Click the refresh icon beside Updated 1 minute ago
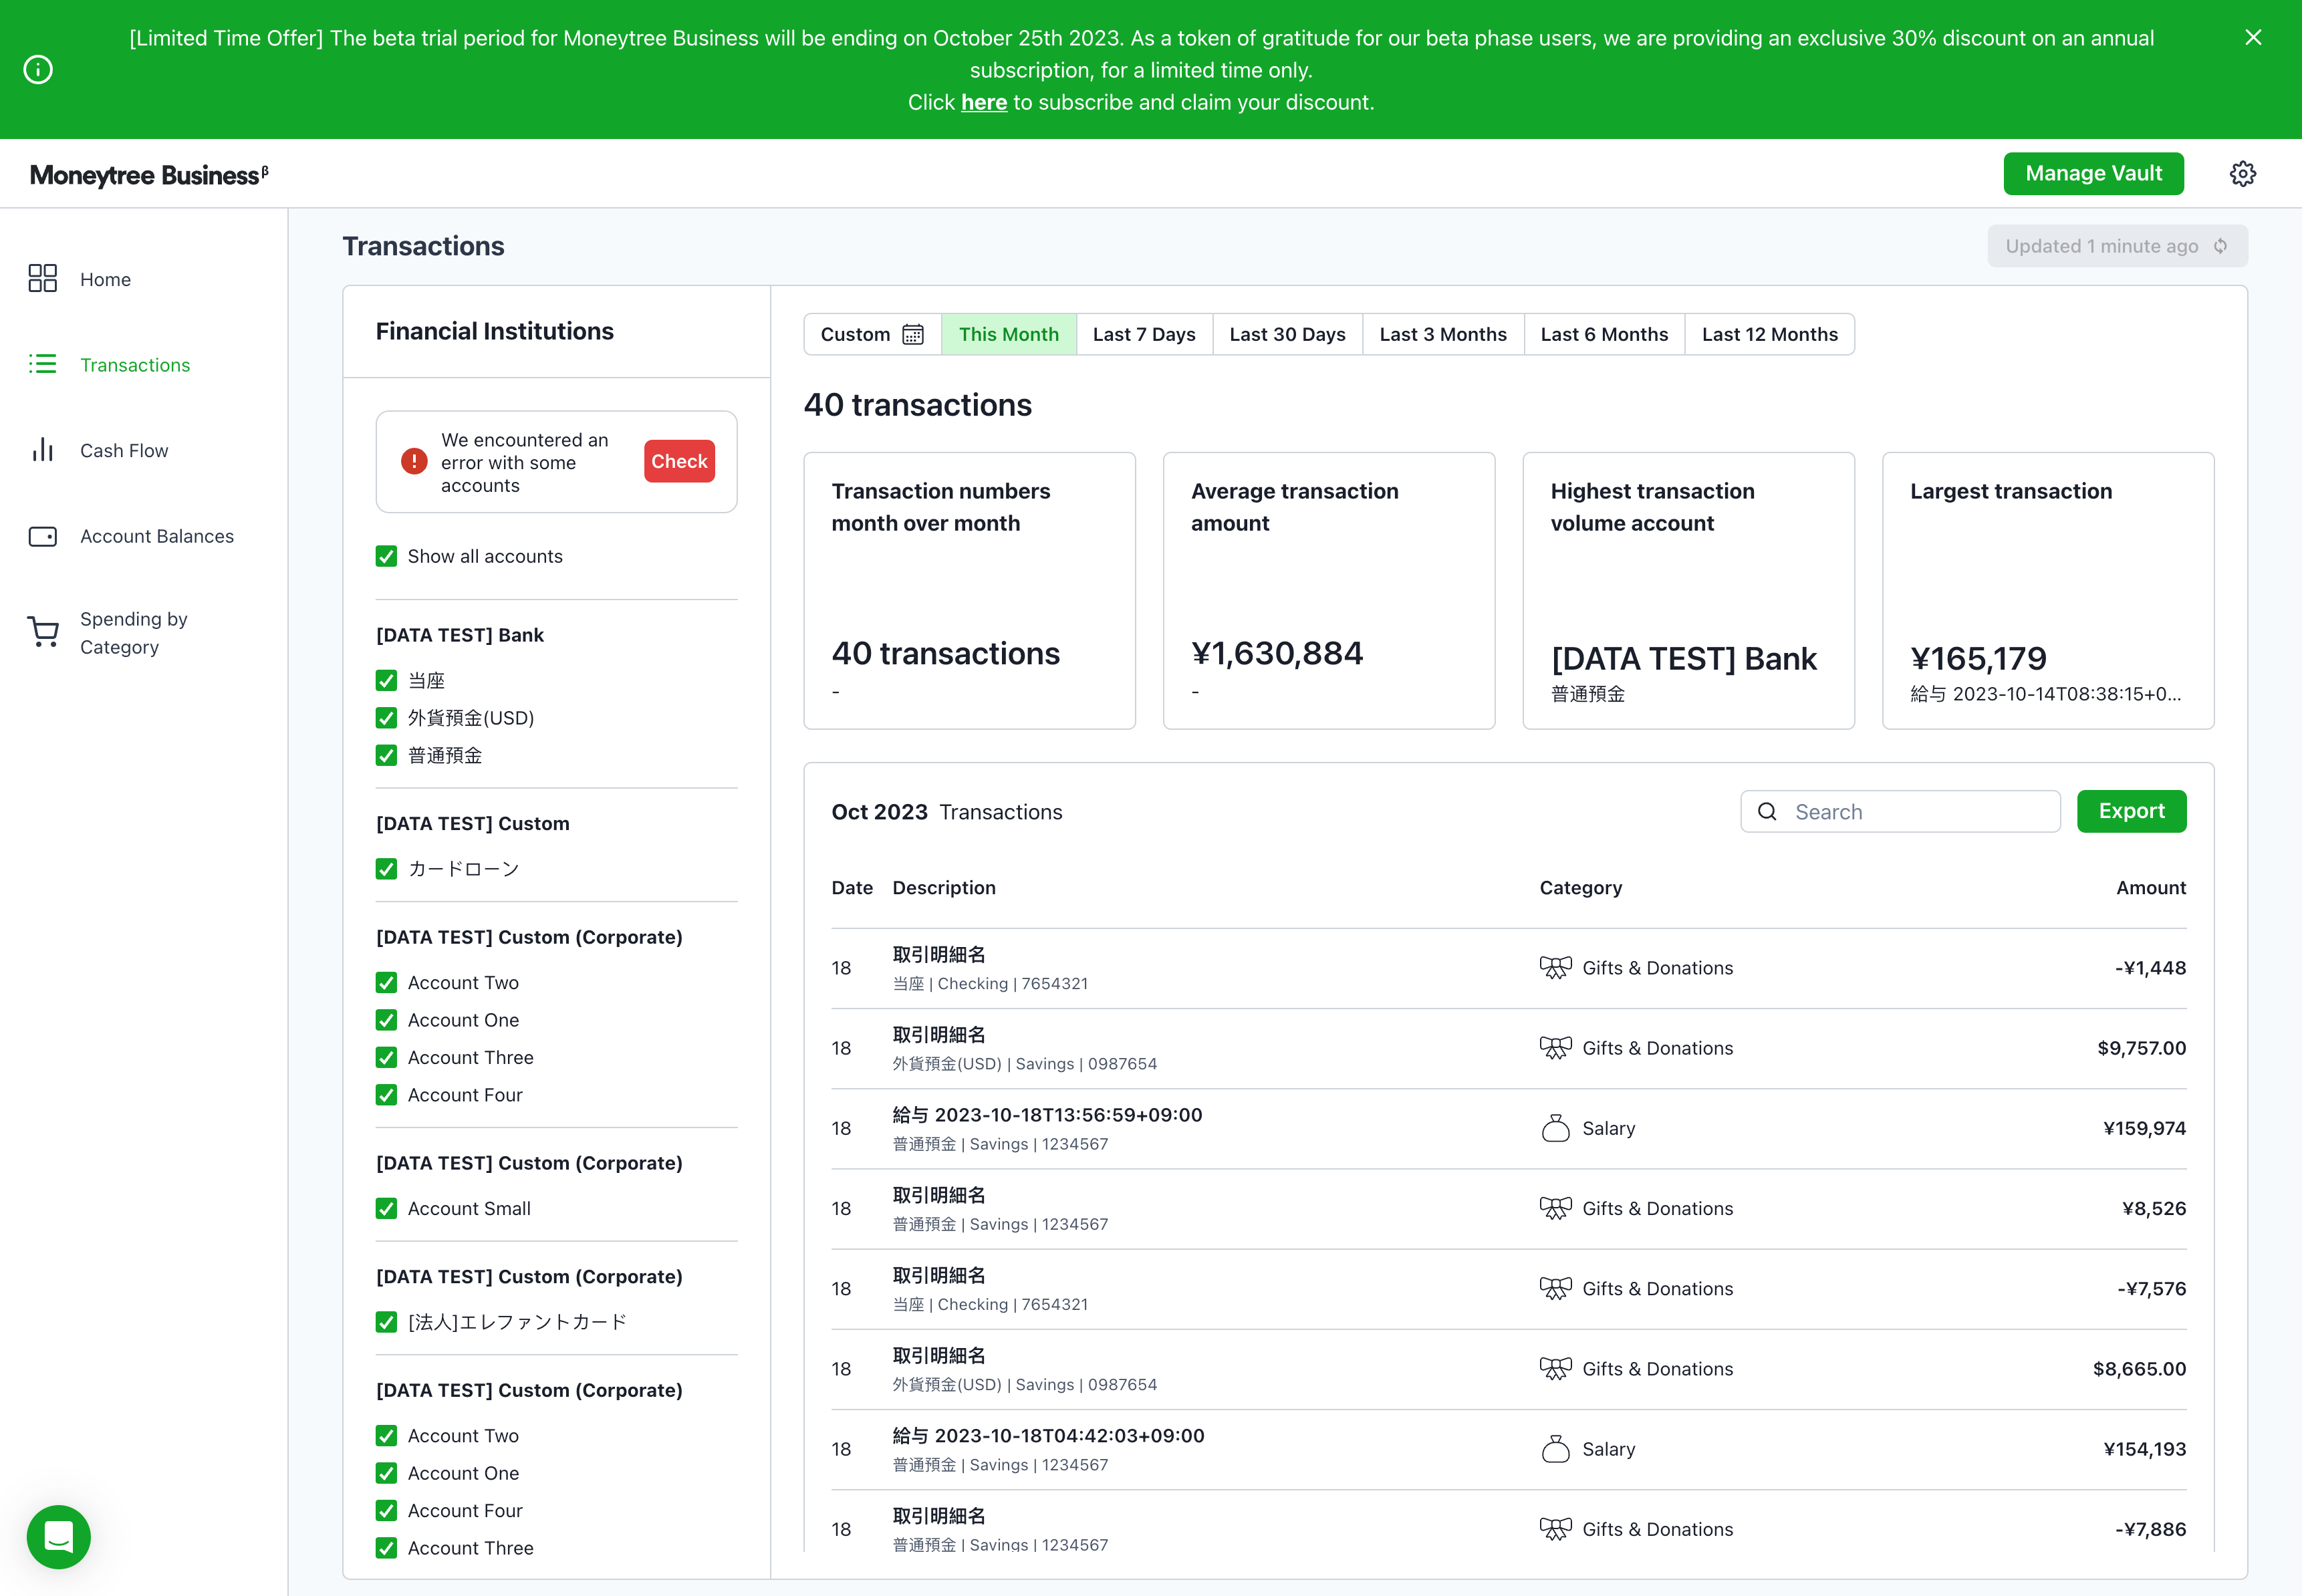This screenshot has width=2302, height=1596. tap(2220, 246)
